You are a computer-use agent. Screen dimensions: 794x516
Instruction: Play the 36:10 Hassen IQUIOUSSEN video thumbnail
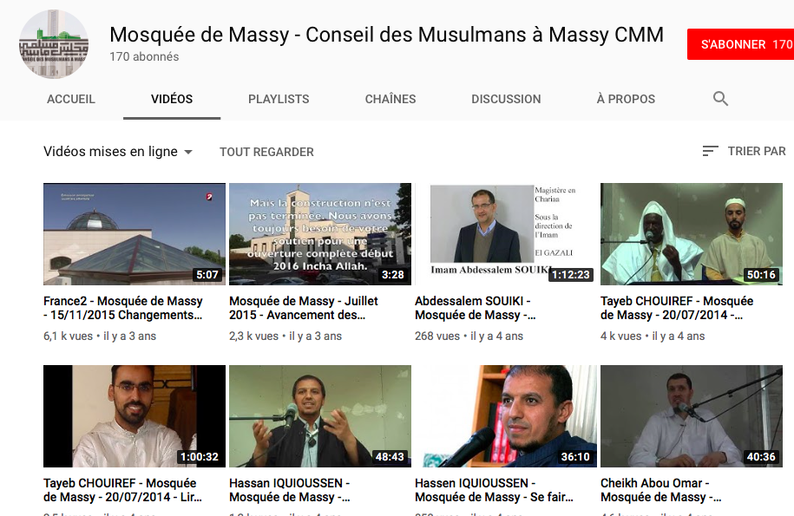[505, 416]
